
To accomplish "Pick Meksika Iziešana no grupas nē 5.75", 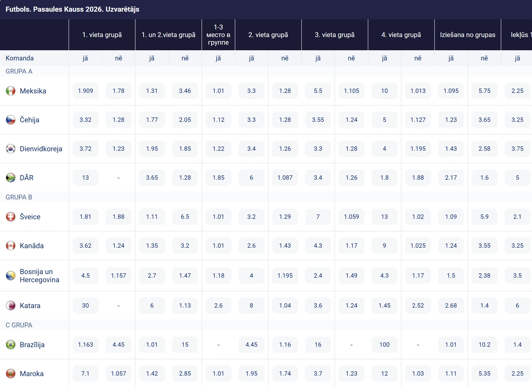I will [x=485, y=91].
